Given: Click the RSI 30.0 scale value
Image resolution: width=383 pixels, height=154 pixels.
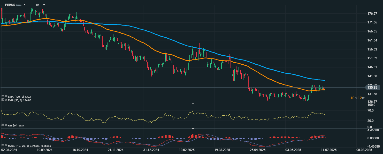Looking at the screenshot, I should [x=370, y=121].
